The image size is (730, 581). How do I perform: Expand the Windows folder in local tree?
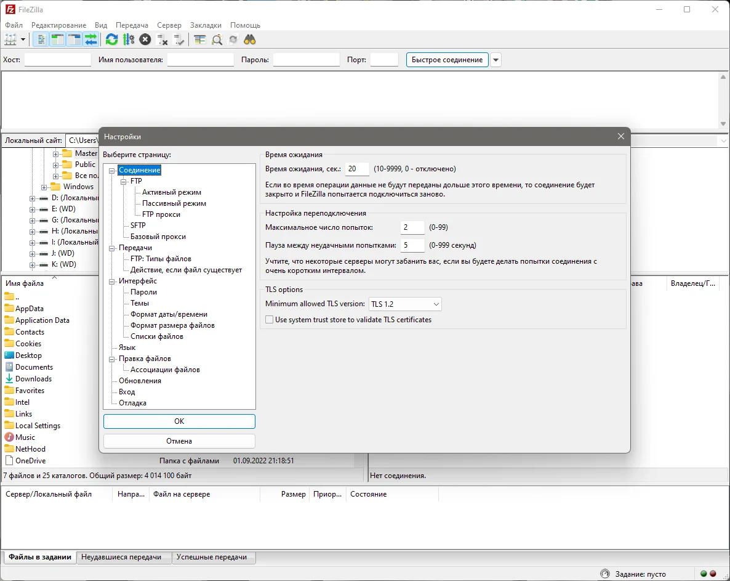coord(44,187)
